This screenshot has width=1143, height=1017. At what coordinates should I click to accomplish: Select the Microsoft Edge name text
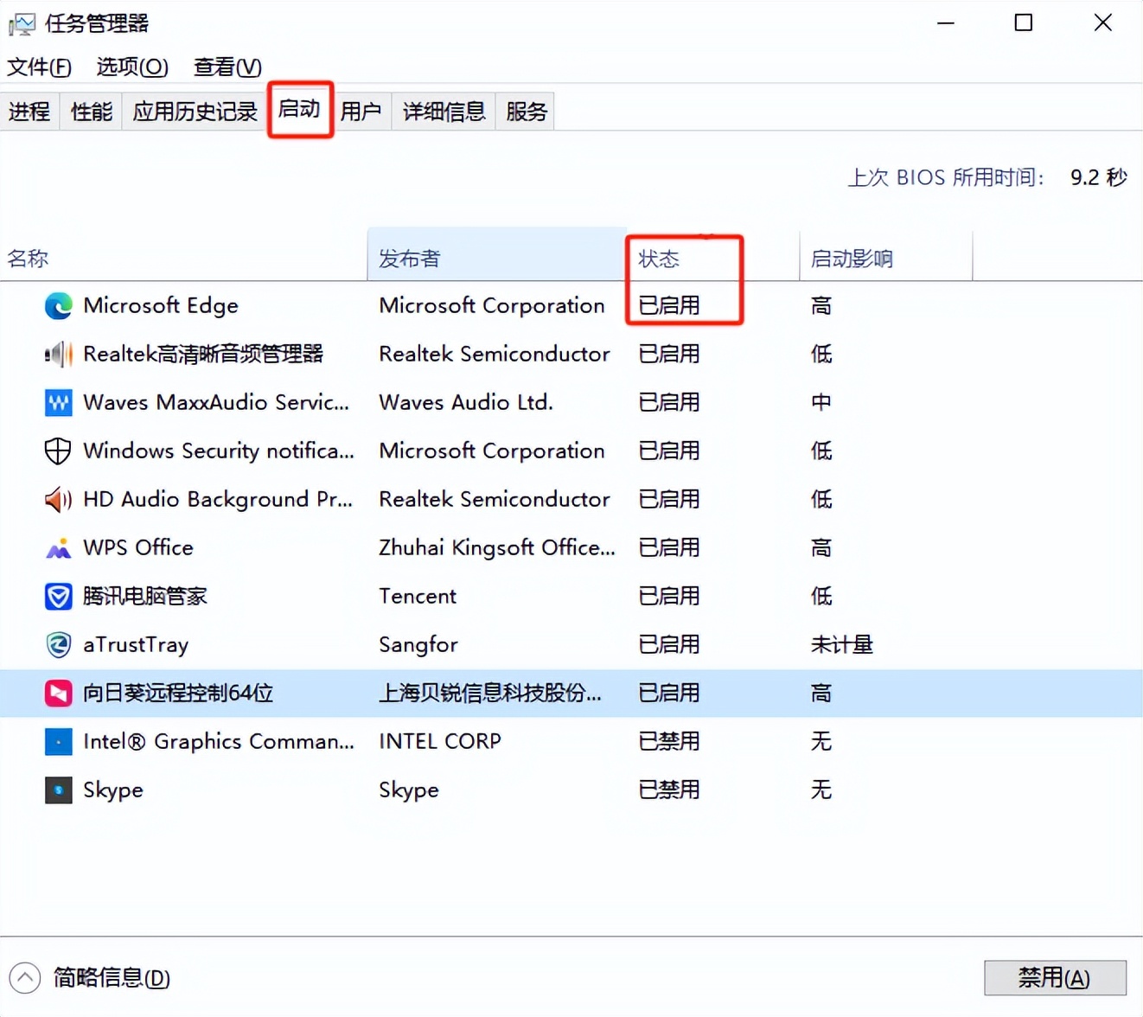[x=161, y=305]
